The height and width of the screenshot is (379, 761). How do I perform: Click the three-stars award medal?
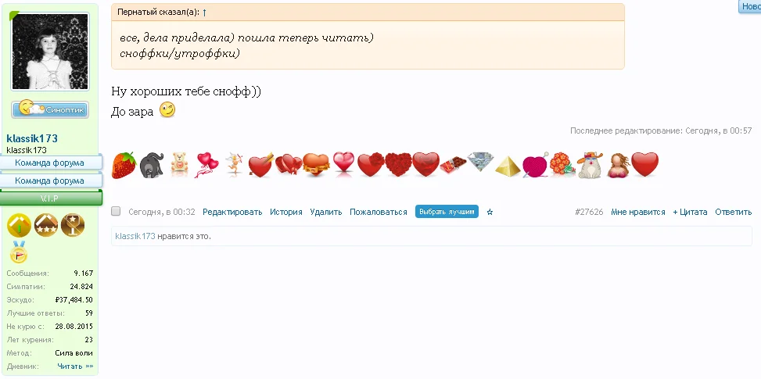46,225
